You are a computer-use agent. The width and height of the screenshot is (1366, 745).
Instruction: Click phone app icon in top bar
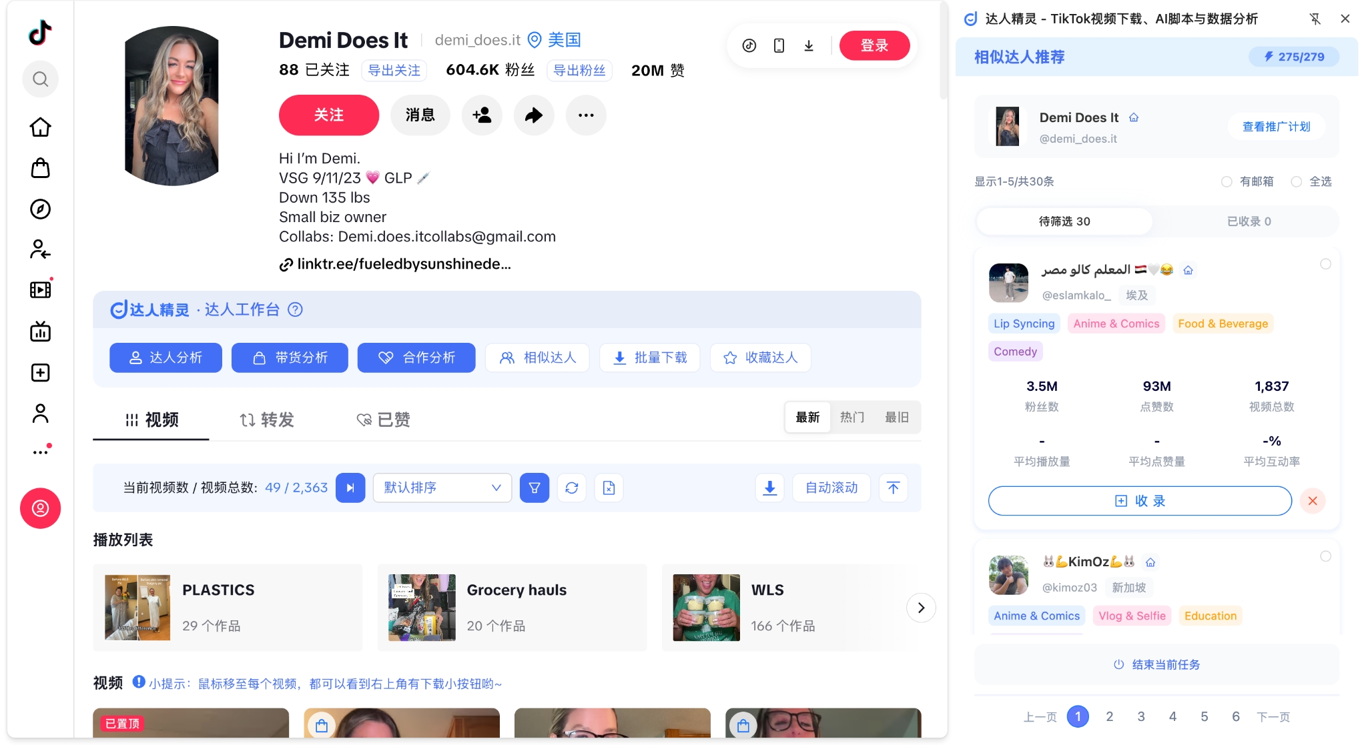779,45
